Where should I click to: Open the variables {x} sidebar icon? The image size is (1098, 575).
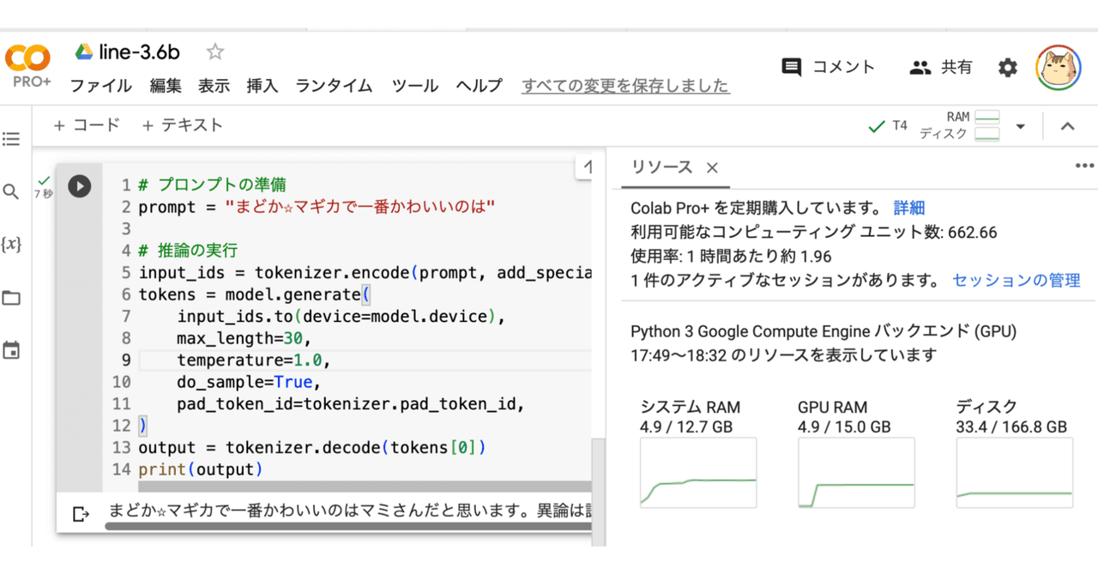coord(11,245)
